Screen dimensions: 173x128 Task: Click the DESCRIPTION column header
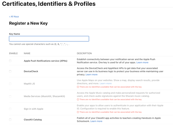84,54
